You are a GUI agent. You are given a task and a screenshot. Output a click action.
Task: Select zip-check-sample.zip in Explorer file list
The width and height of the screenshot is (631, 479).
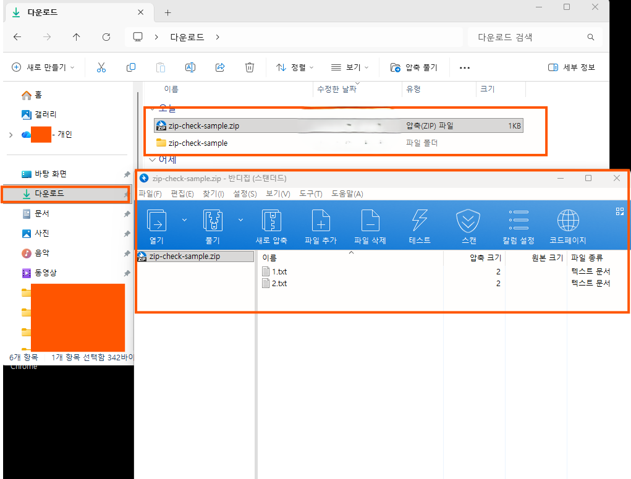tap(339, 125)
